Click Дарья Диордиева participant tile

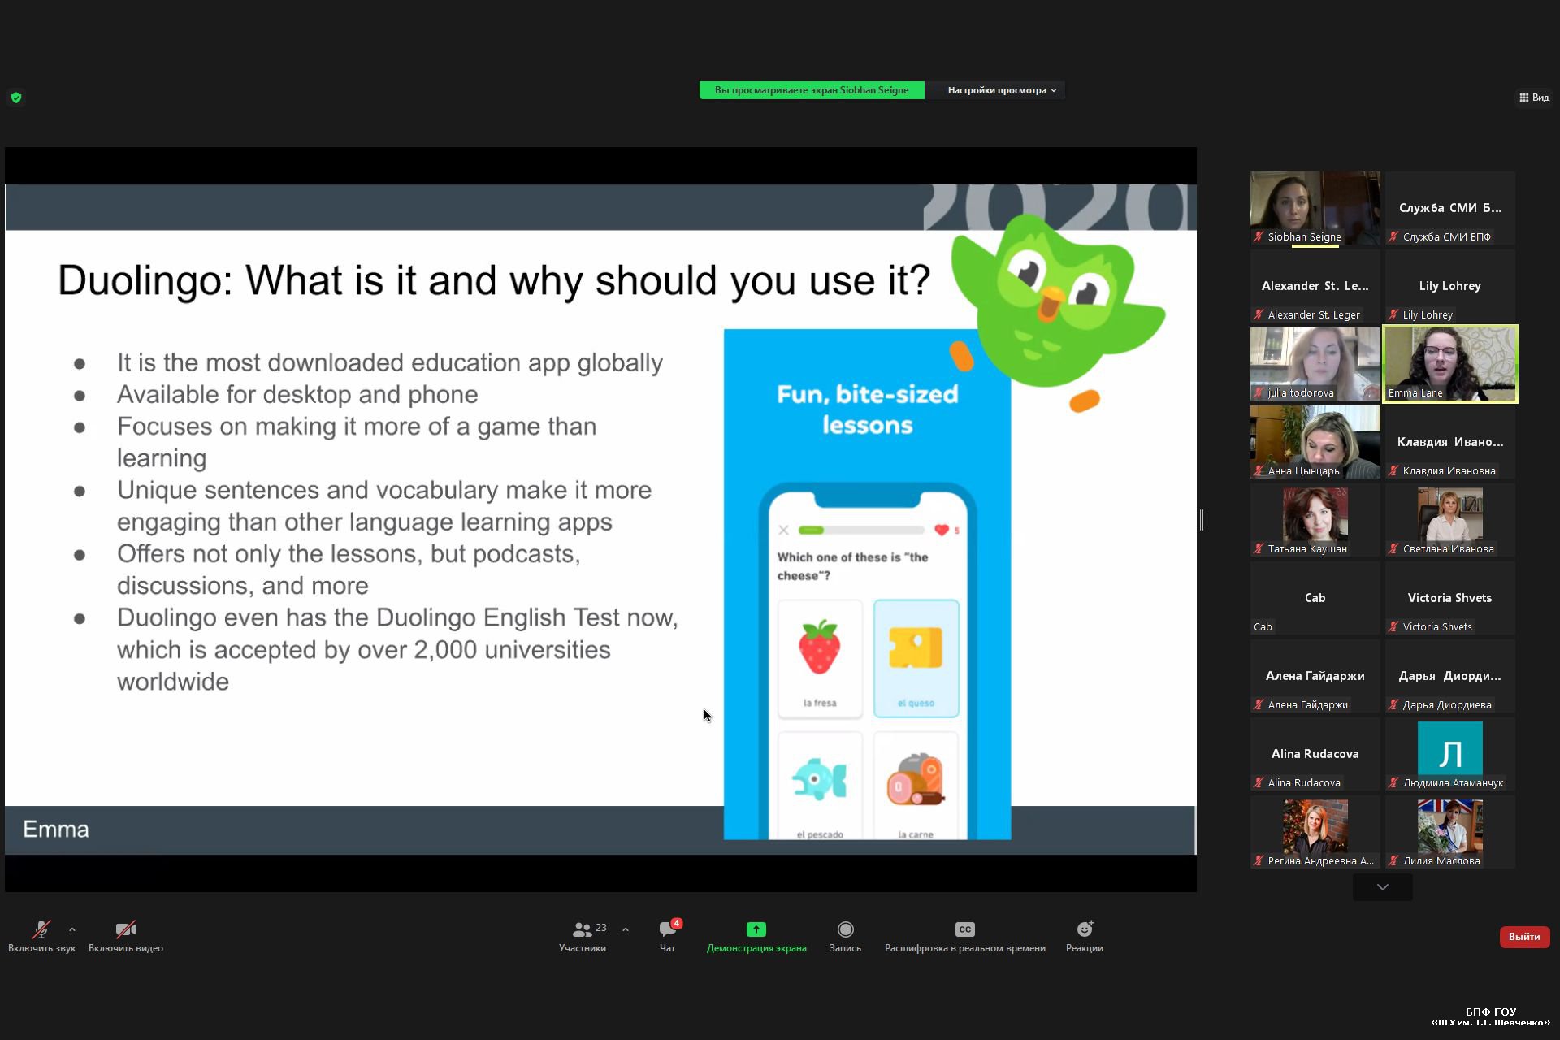(x=1450, y=676)
